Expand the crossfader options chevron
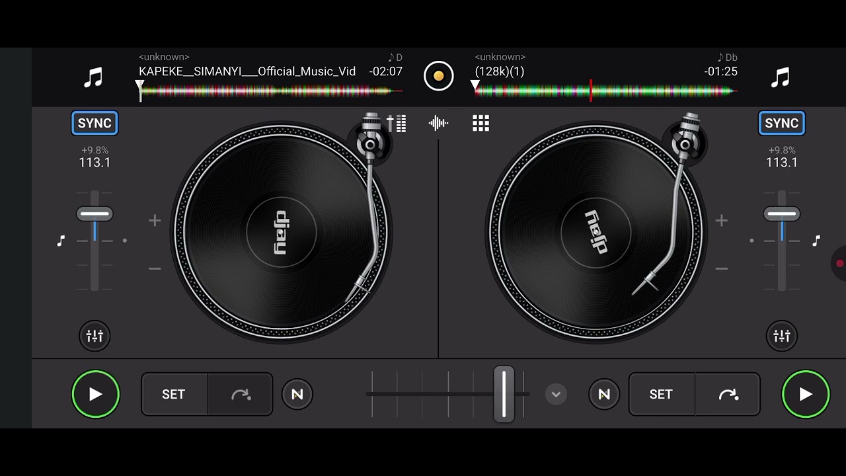Image resolution: width=846 pixels, height=476 pixels. point(556,395)
